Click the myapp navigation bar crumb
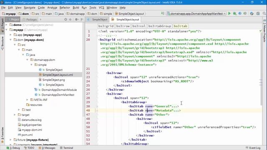267x150 pixels. point(9,14)
